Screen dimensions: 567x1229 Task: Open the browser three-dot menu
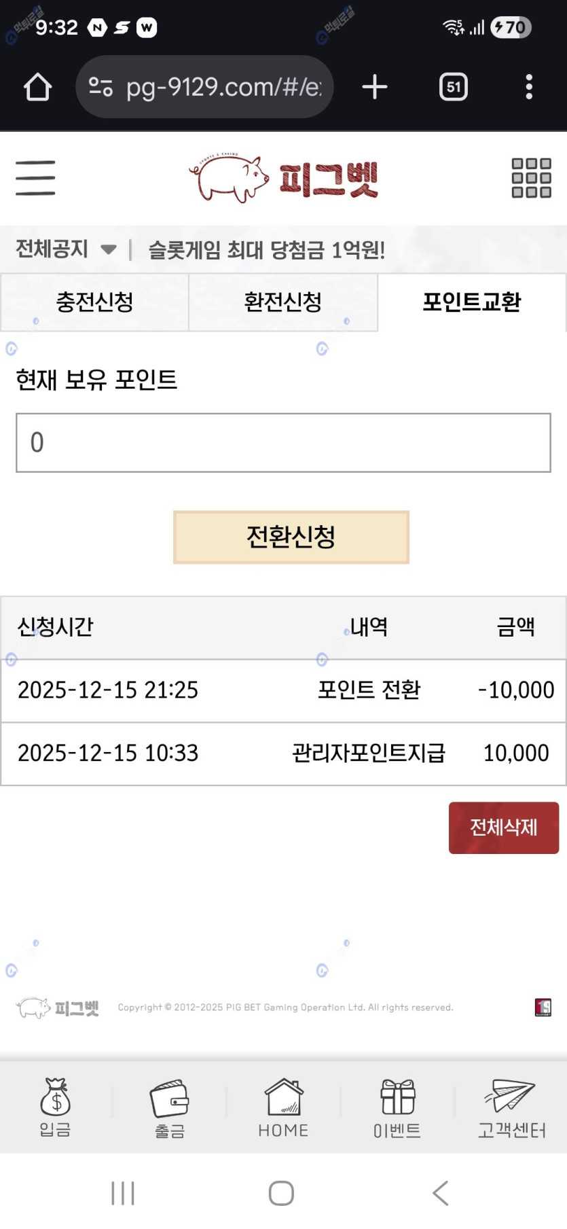coord(529,87)
